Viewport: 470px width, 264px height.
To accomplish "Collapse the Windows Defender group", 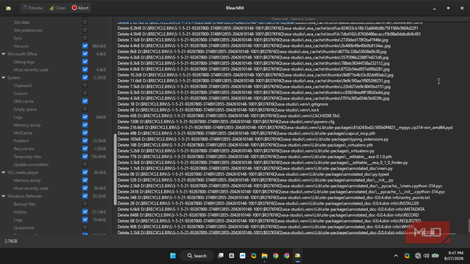I will (x=4, y=196).
